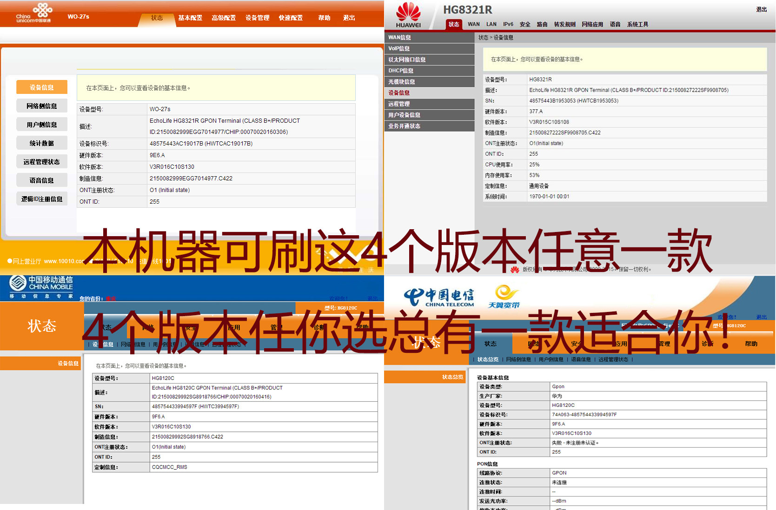Open the 基本配置 tab
The width and height of the screenshot is (776, 510).
click(x=190, y=18)
